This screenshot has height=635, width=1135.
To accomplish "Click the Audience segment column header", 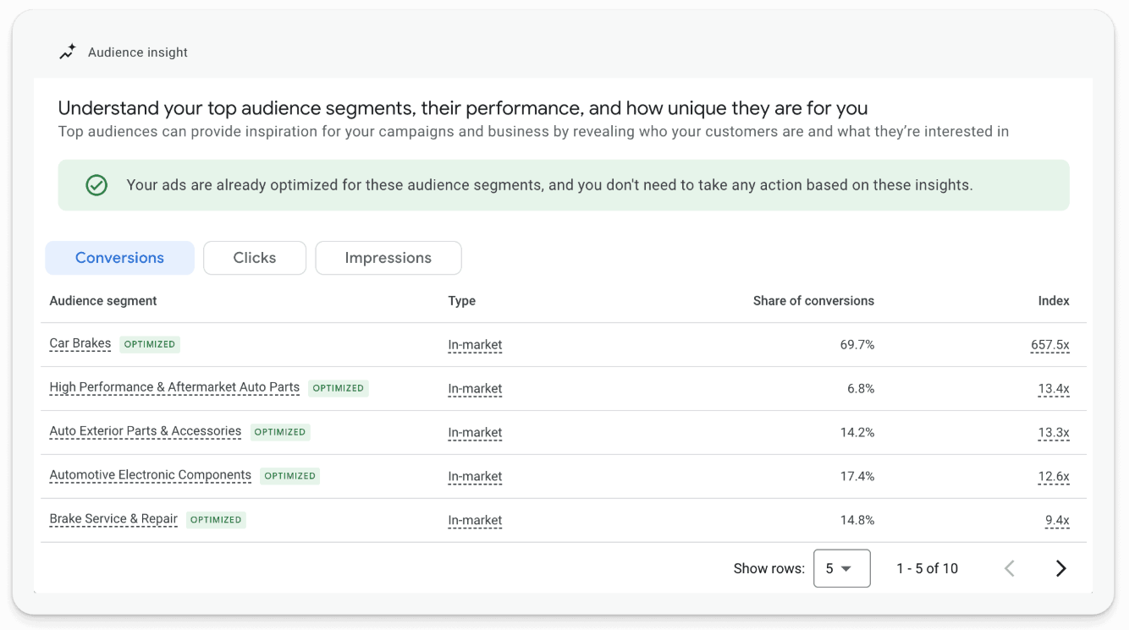I will 103,301.
